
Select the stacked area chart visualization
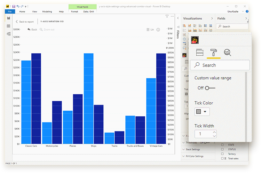pos(195,30)
